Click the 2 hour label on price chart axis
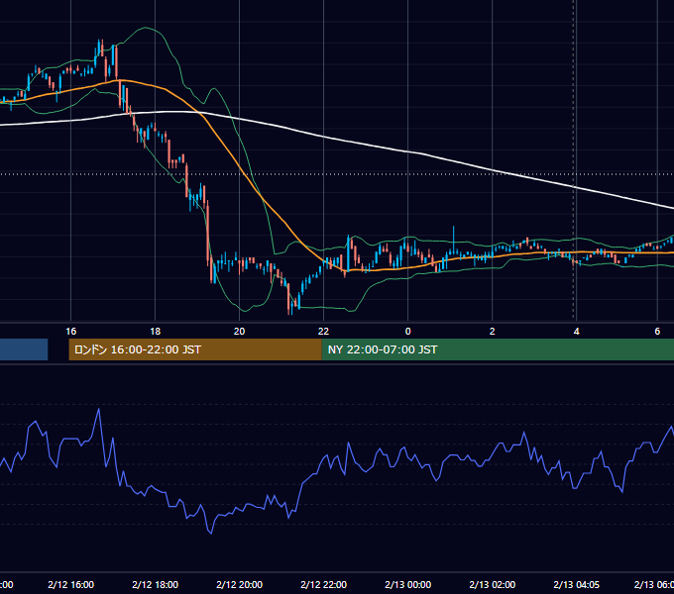Viewport: 674px width, 594px height. click(x=493, y=332)
